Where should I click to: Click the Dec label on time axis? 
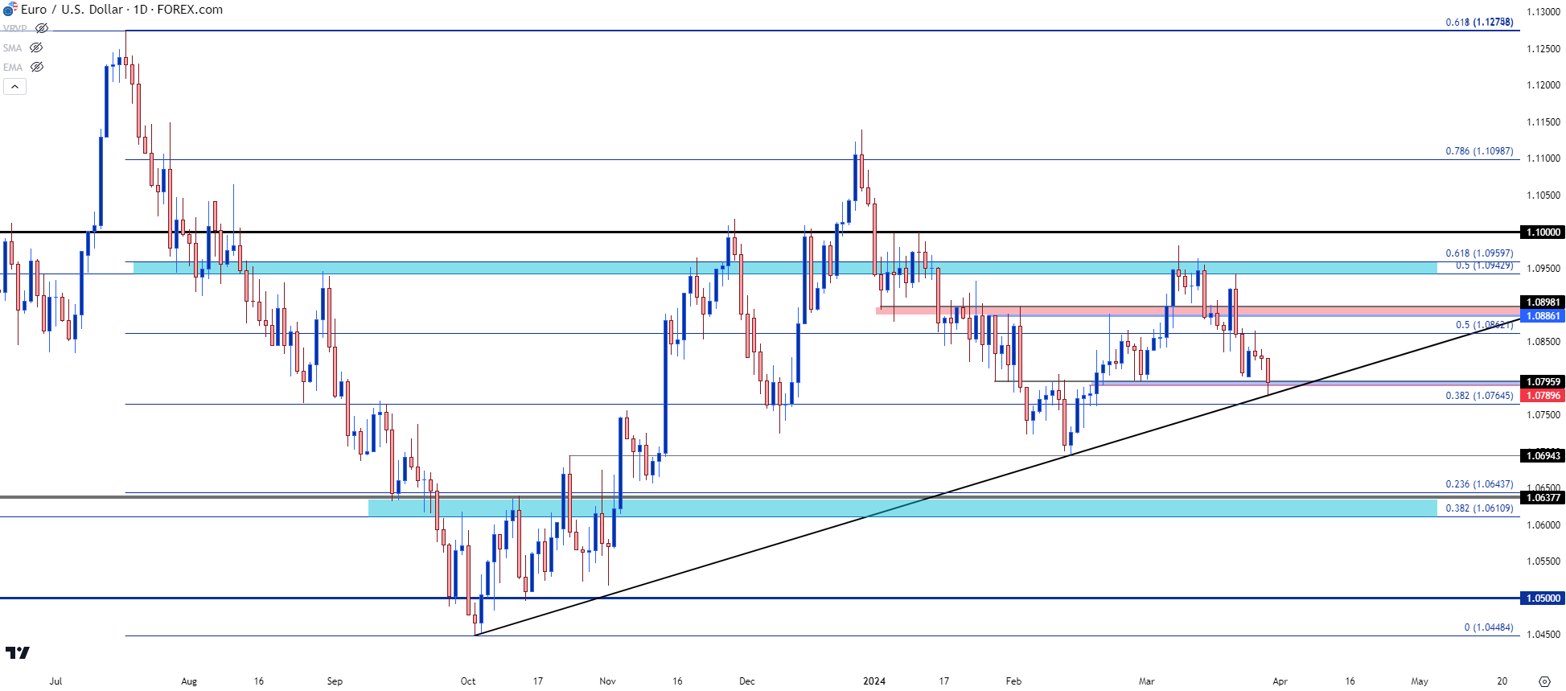point(747,681)
